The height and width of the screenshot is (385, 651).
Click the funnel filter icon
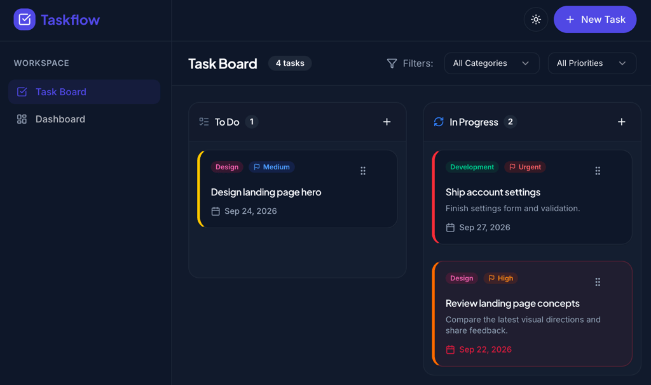pos(392,63)
